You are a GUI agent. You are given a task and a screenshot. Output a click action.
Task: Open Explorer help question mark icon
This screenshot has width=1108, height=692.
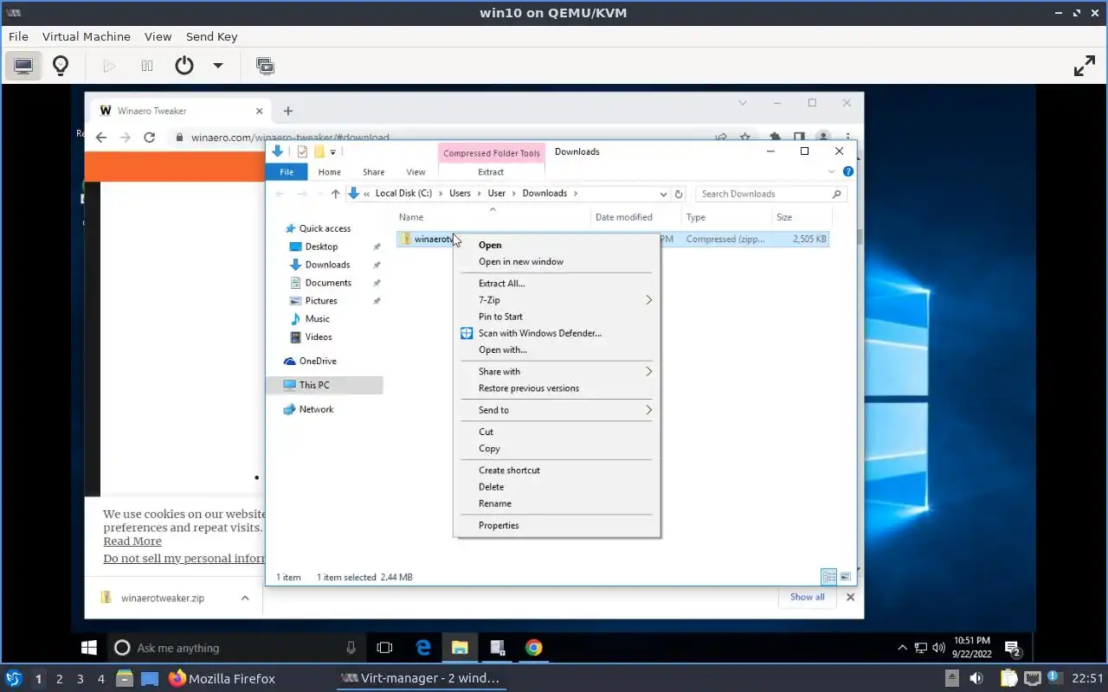point(848,172)
